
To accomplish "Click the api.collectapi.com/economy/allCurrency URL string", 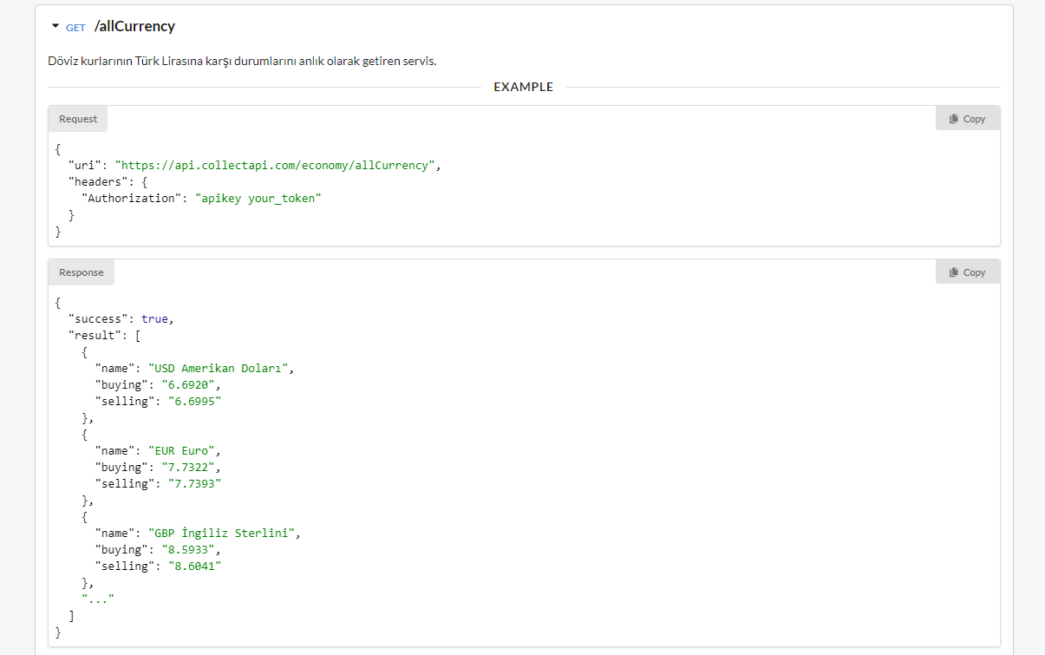I will 275,165.
